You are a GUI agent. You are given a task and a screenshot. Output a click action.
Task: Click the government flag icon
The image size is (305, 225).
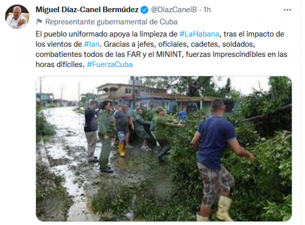tap(39, 22)
